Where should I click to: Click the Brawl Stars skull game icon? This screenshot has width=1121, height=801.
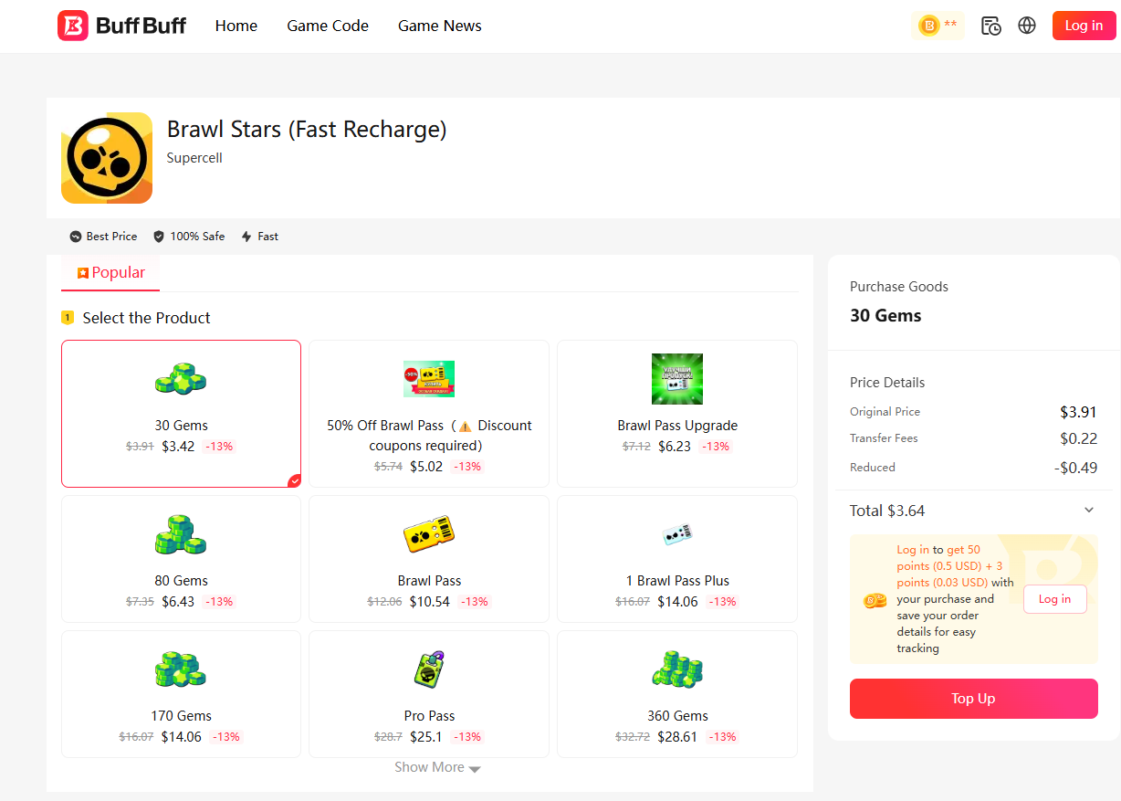[107, 158]
